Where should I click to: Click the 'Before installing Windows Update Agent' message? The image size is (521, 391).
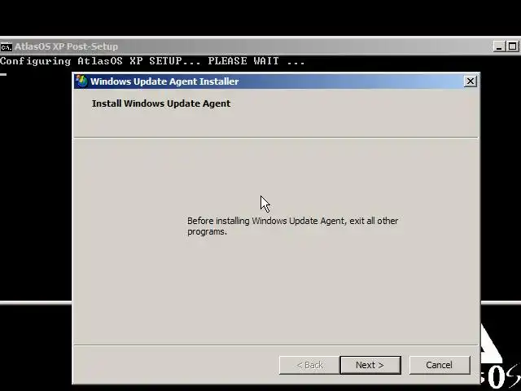[292, 226]
